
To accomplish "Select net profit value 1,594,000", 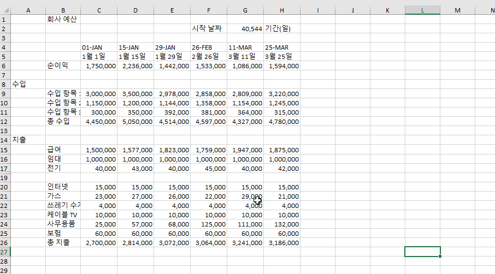I will [281, 66].
